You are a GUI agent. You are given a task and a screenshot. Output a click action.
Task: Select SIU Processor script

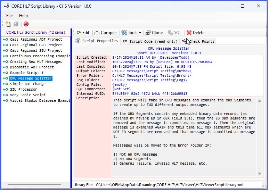(x=24, y=89)
